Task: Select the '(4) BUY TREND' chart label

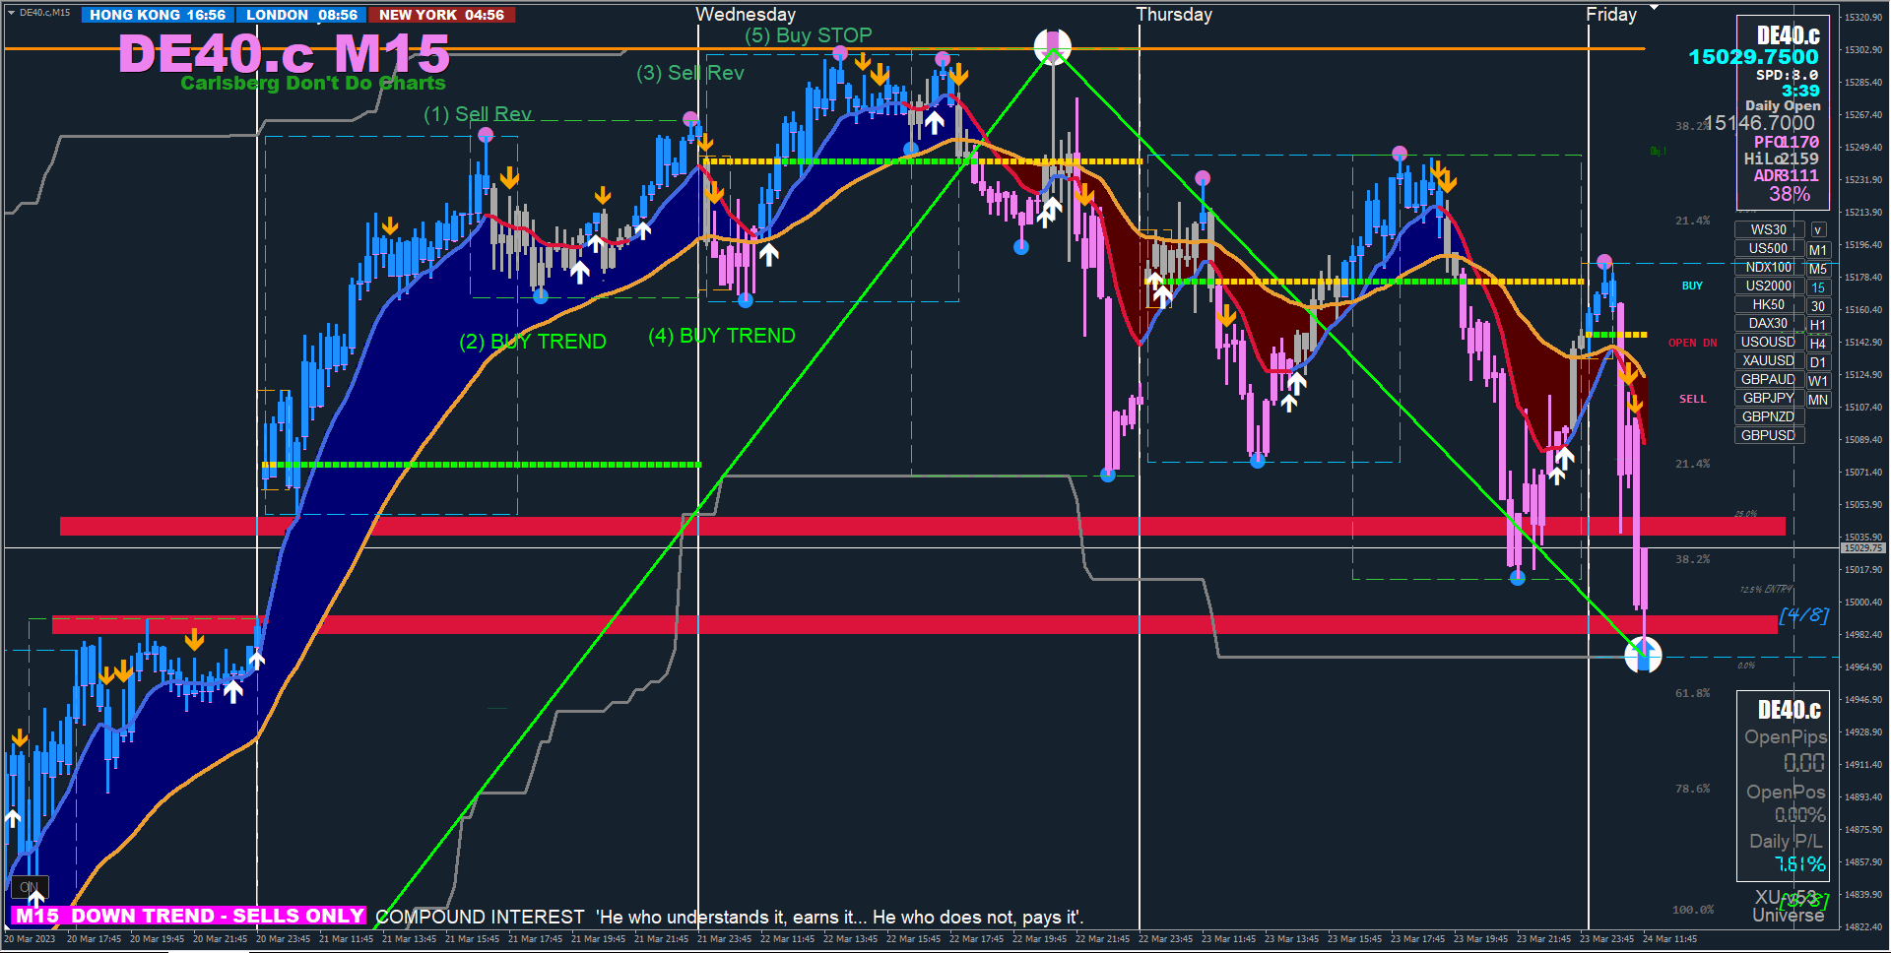Action: (x=722, y=336)
